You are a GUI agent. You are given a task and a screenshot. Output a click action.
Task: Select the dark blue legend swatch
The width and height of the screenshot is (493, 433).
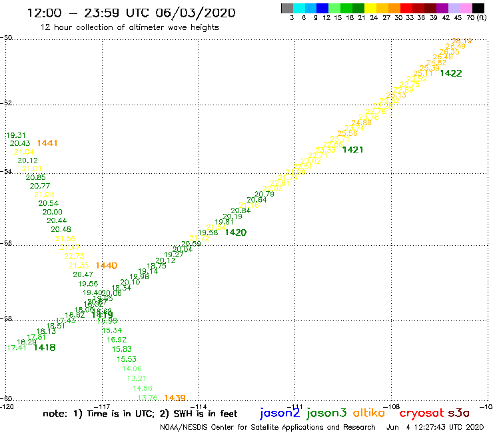click(x=322, y=8)
